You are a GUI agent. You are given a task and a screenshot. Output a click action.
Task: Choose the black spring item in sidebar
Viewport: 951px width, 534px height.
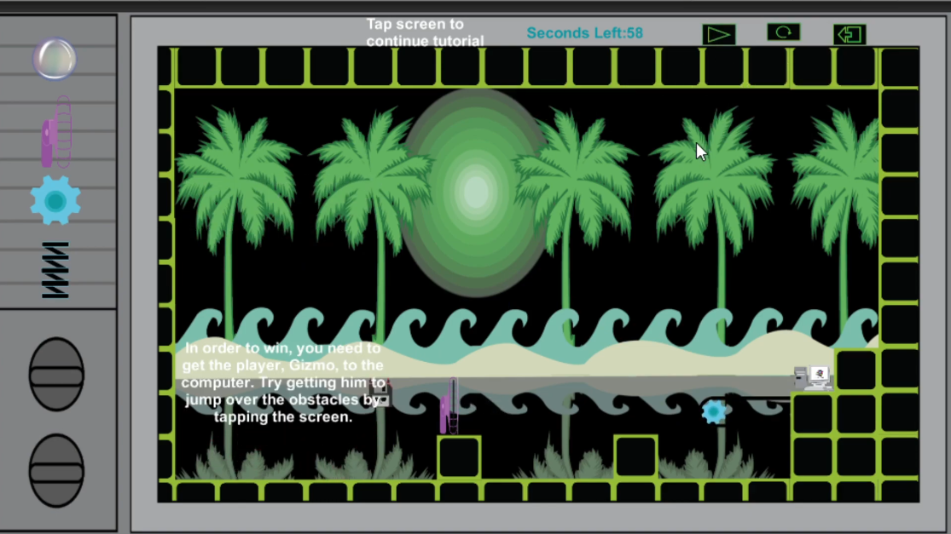55,270
